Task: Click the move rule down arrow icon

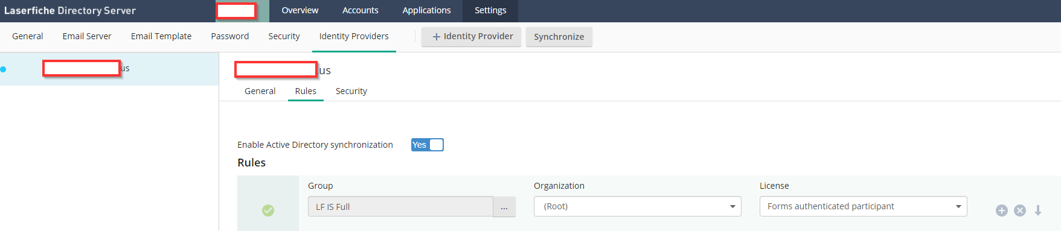Action: tap(1038, 210)
